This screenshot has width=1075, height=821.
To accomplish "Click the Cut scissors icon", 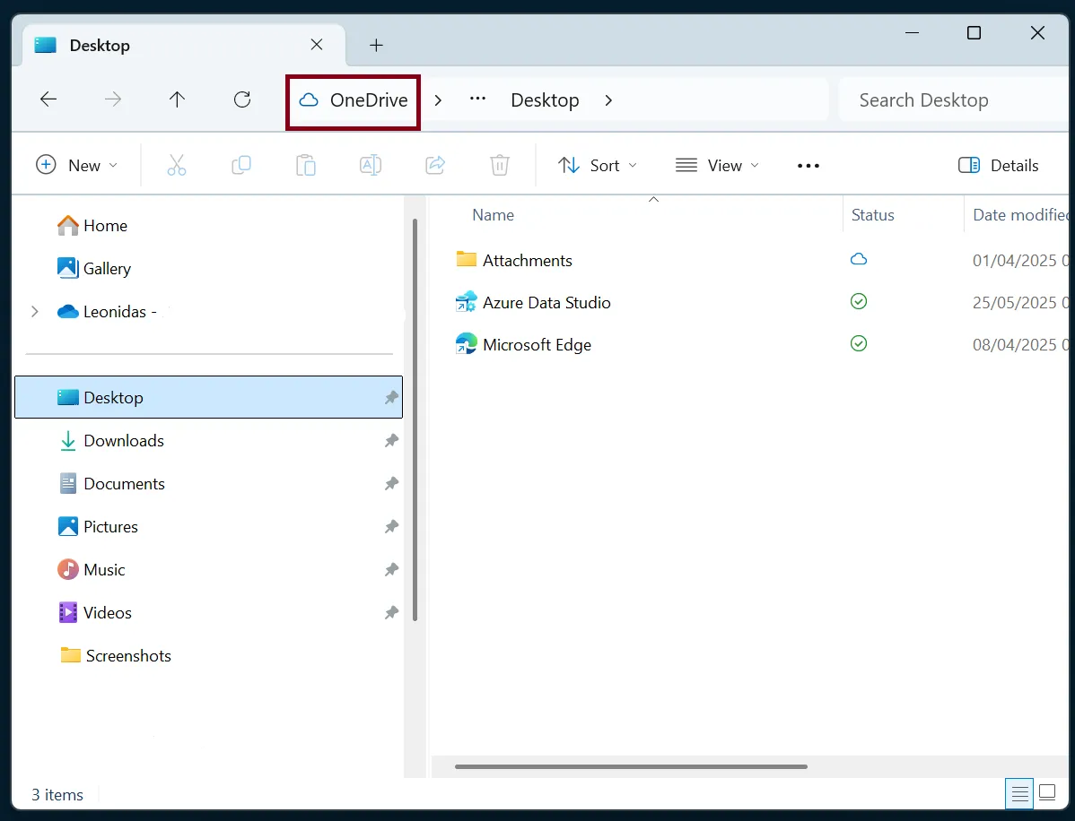I will coord(176,166).
